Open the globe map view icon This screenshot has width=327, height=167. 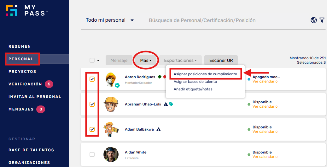(313, 20)
